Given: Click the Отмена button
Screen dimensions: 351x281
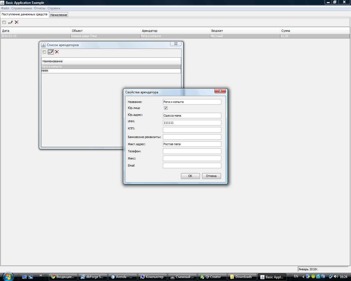Looking at the screenshot, I should [211, 176].
